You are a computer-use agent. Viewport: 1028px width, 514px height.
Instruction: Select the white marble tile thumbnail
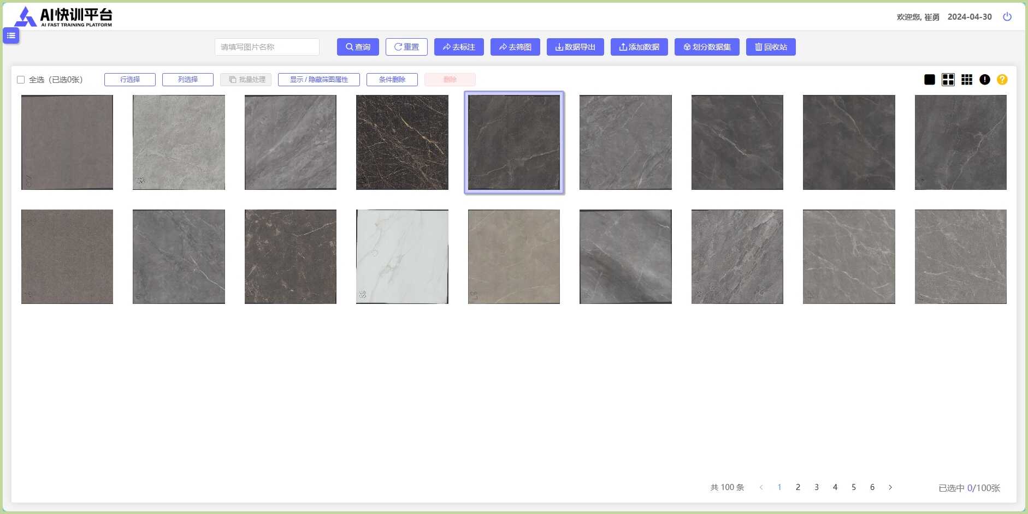tap(402, 256)
